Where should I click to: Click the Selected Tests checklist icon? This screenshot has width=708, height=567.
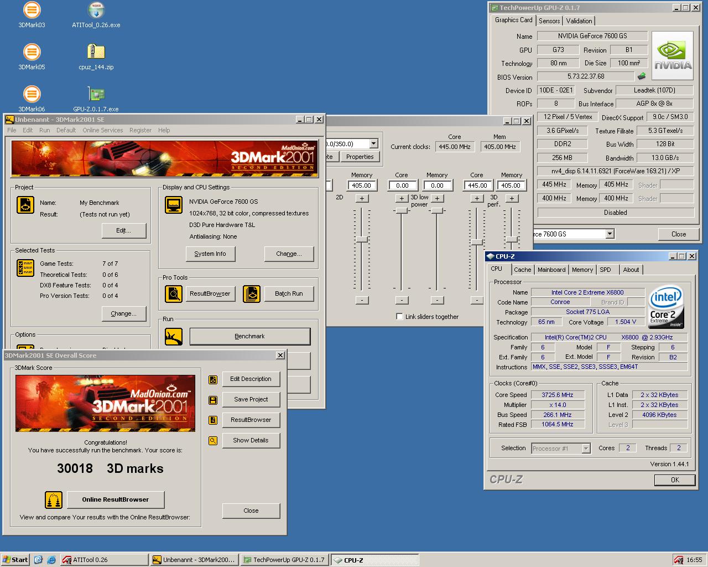[25, 268]
